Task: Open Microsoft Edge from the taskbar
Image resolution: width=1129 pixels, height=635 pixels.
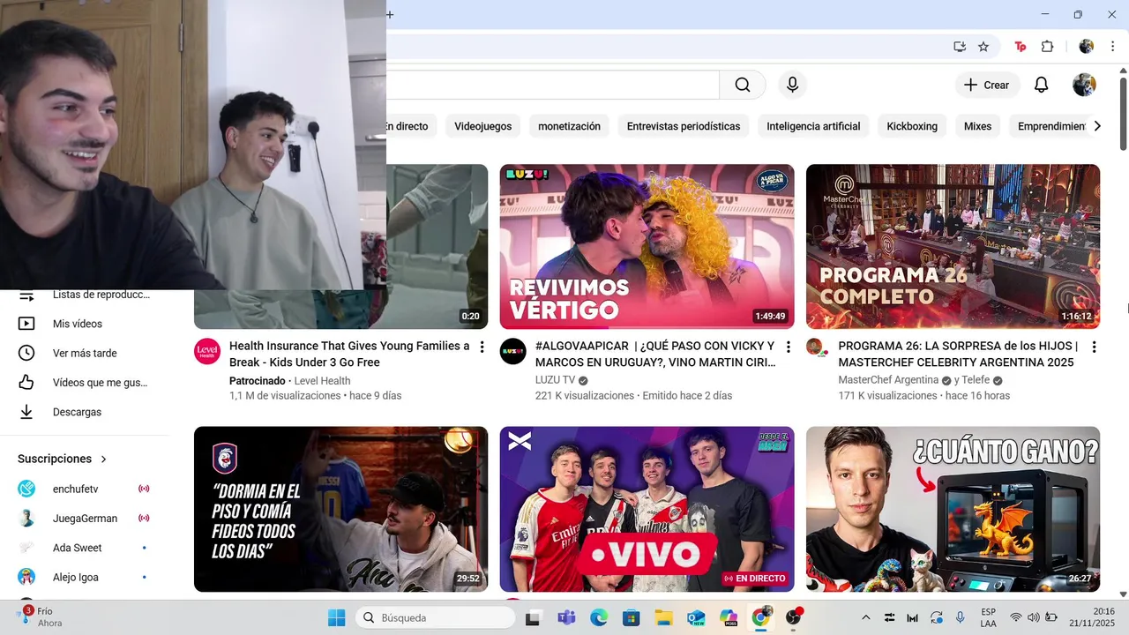Action: tap(599, 617)
